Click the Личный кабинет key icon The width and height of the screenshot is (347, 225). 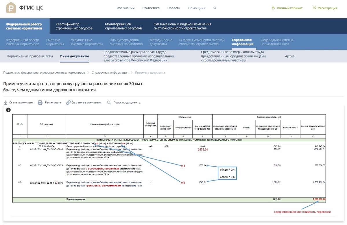tap(273, 8)
